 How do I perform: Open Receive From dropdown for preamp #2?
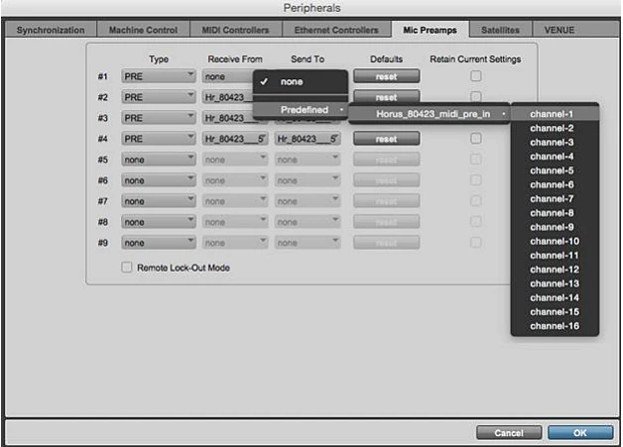coord(227,97)
